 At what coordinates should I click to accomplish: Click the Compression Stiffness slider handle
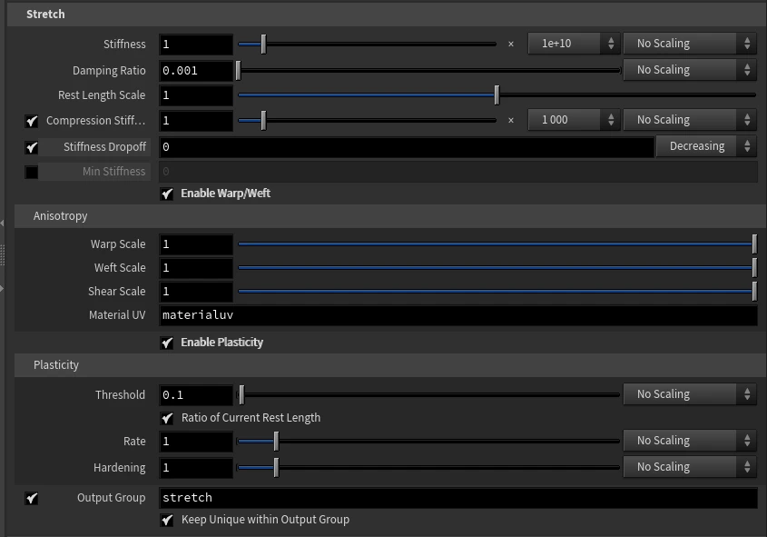pyautogui.click(x=263, y=121)
